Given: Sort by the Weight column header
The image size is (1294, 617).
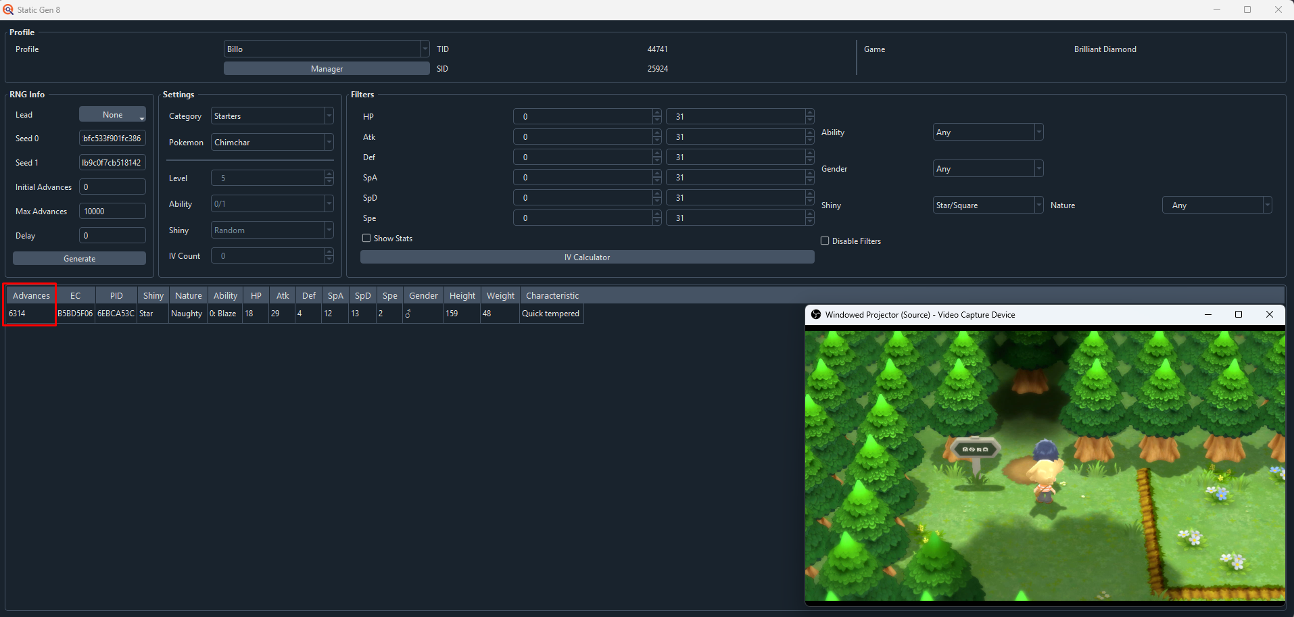Looking at the screenshot, I should pos(500,295).
